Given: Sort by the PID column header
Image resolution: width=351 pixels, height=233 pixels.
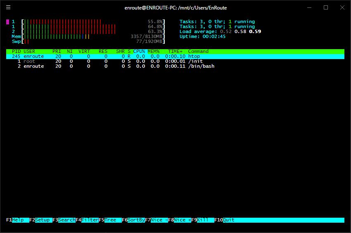Looking at the screenshot, I should click(16, 51).
